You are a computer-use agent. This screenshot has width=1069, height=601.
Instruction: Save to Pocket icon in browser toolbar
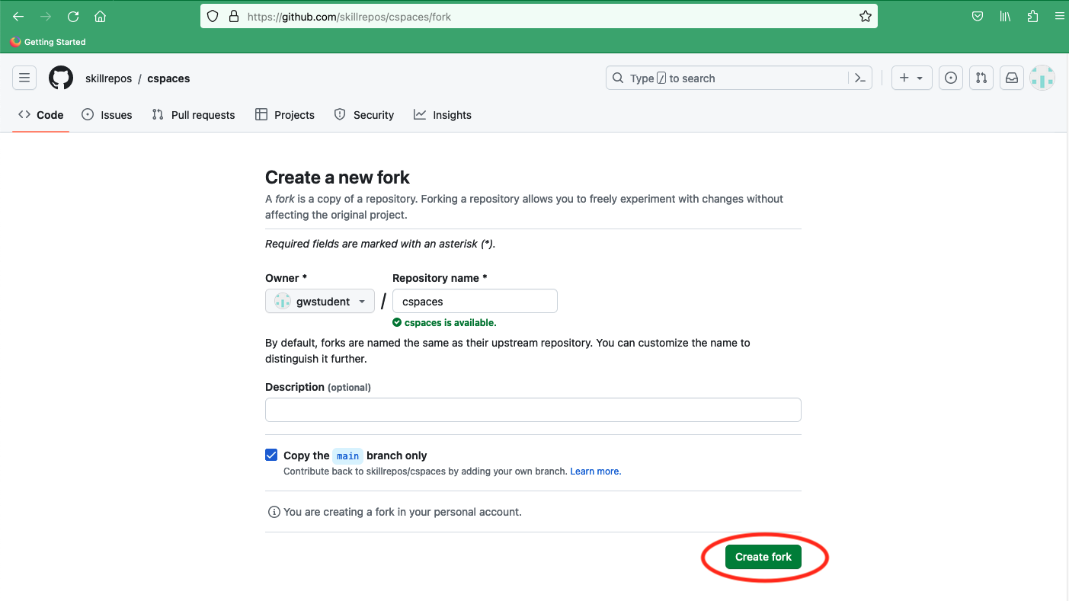978,16
